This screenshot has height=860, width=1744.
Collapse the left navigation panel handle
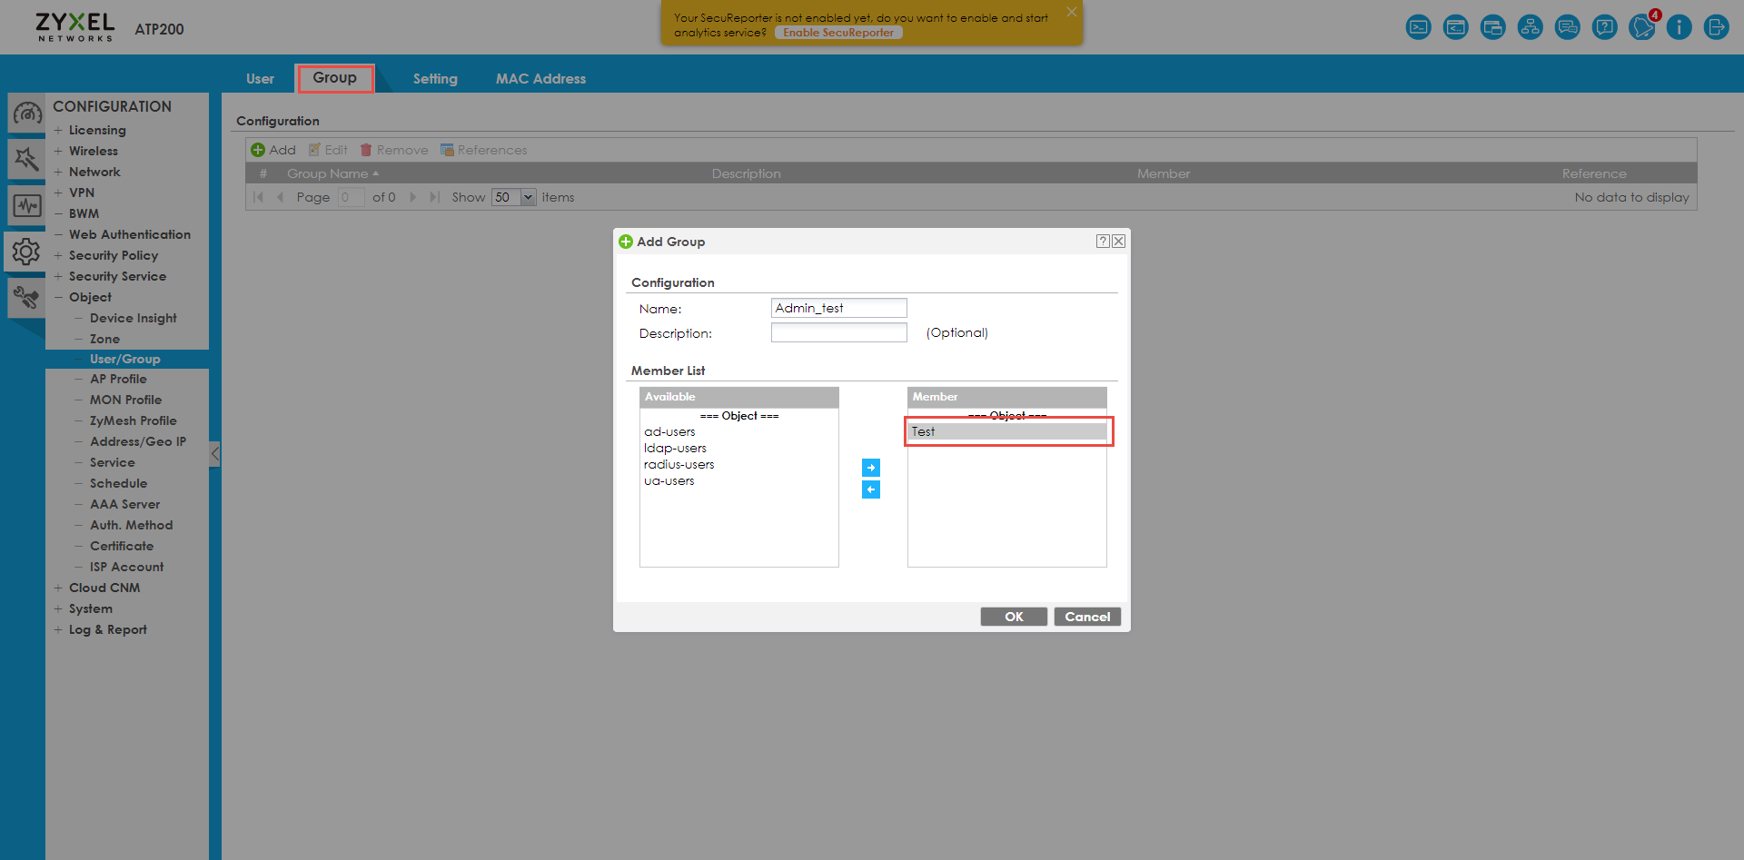tap(214, 453)
